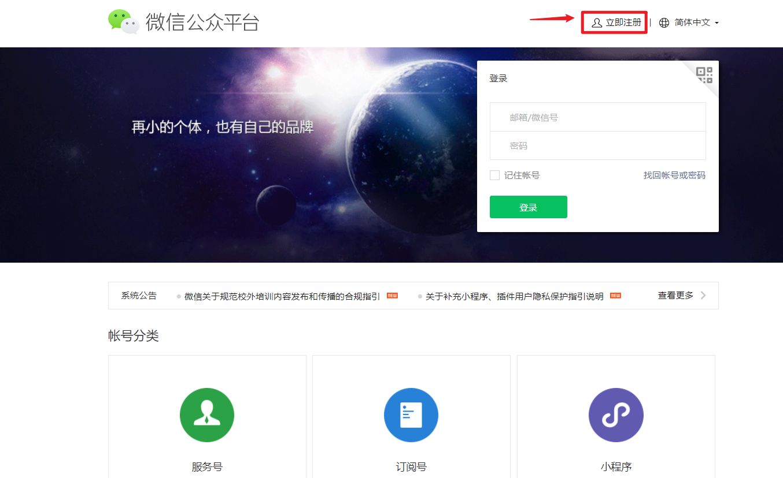Image resolution: width=783 pixels, height=478 pixels.
Task: Tick the 记住帐号 checkbox
Action: click(x=494, y=175)
